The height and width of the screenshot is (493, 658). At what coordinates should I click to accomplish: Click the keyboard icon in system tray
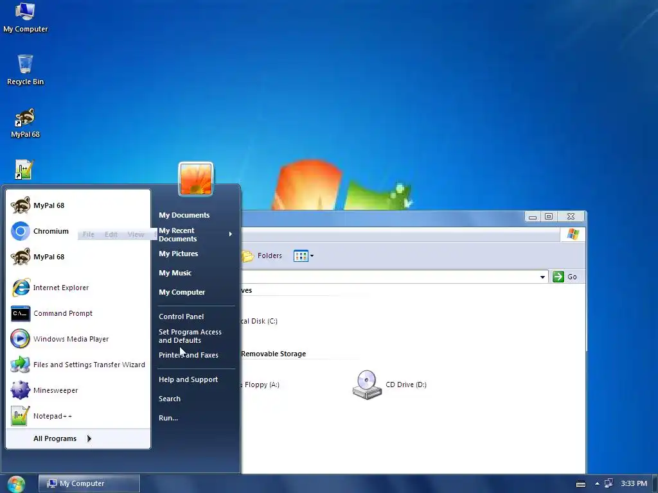[581, 484]
